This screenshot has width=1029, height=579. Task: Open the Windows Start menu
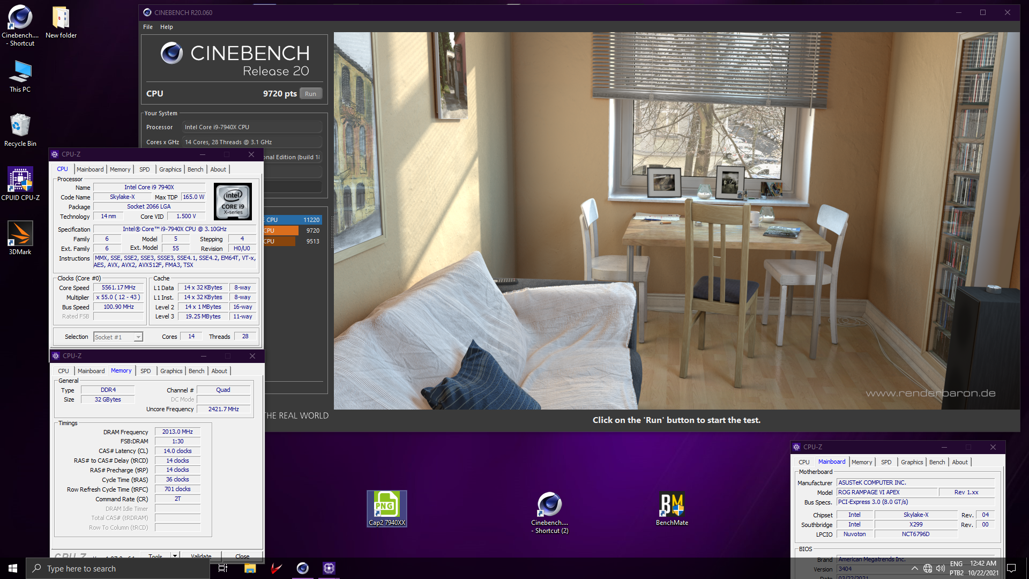13,568
